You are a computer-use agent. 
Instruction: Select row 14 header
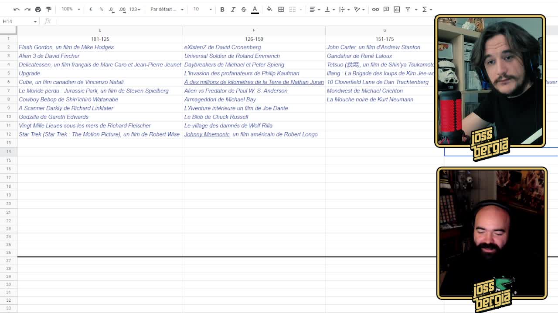[8, 151]
